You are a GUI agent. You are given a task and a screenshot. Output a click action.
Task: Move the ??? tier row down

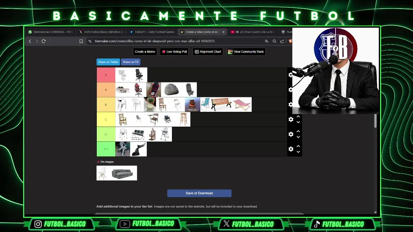tap(298, 152)
